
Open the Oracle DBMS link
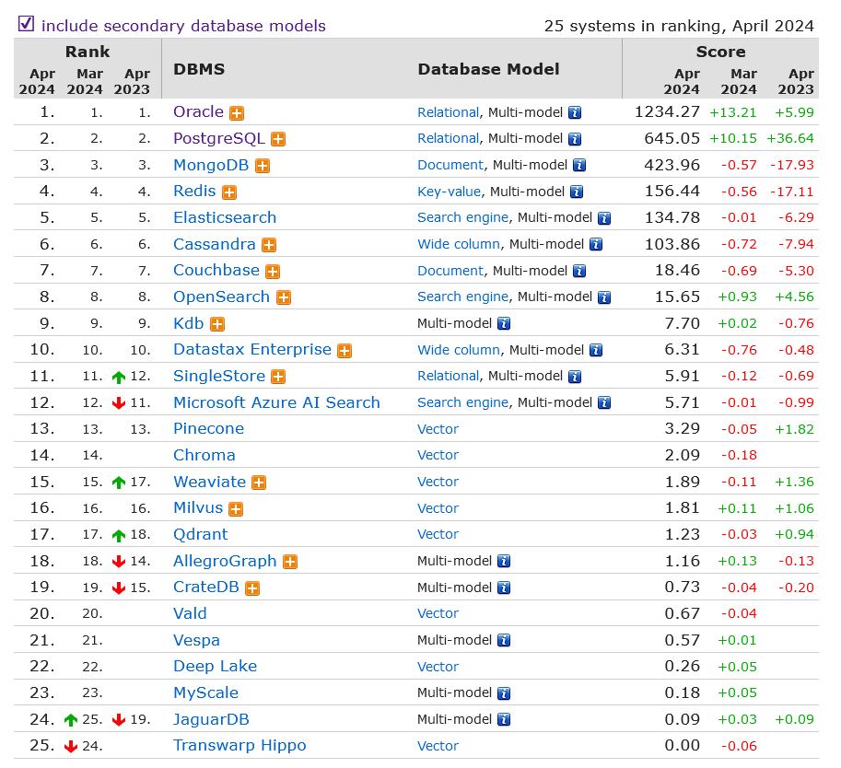(x=198, y=111)
